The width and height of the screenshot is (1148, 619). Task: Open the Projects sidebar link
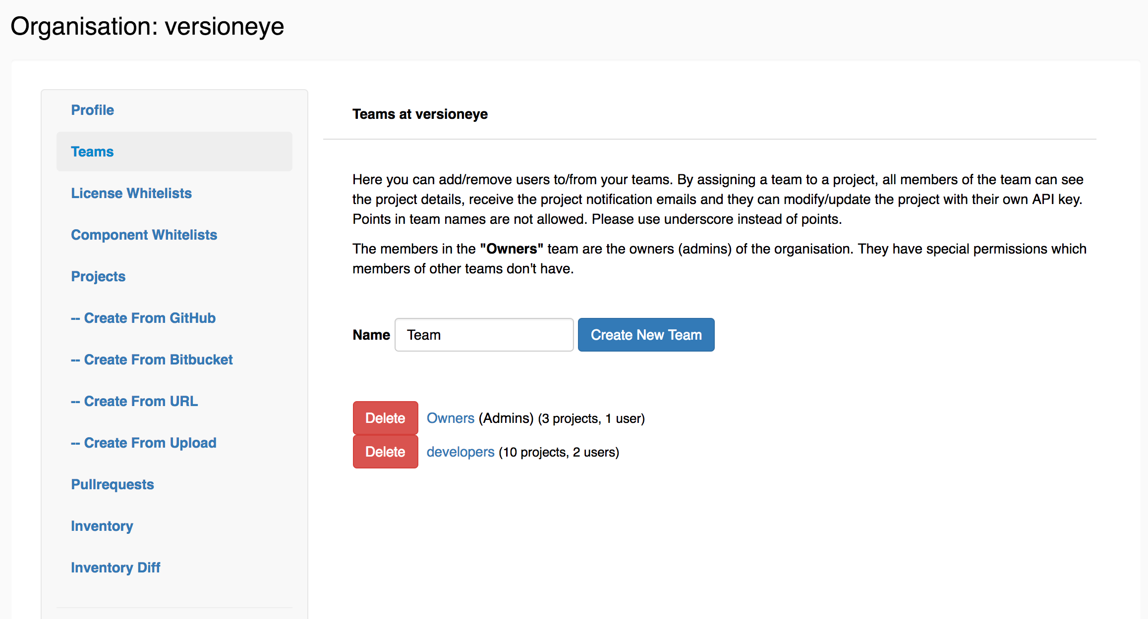pyautogui.click(x=98, y=276)
